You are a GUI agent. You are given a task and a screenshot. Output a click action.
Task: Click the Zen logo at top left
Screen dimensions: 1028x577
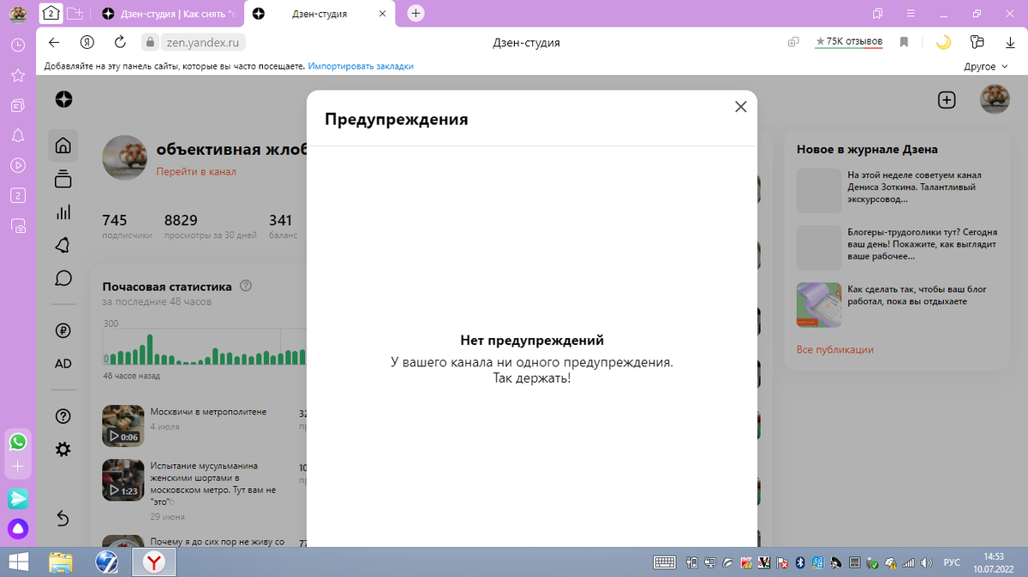tap(63, 99)
